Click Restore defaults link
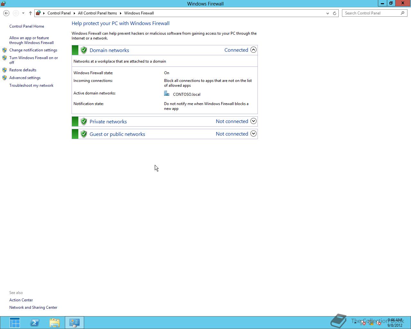Viewport: 411px width, 329px height. [23, 70]
